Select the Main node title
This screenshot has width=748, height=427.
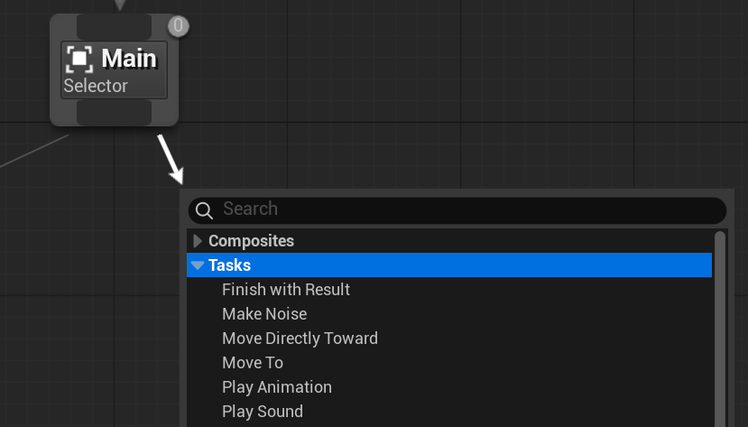click(129, 59)
